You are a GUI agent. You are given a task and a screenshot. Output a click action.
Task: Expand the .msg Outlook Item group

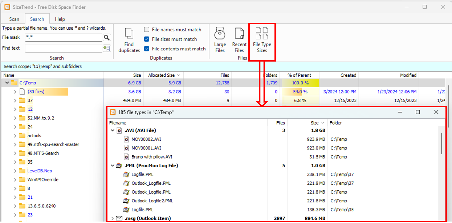click(112, 218)
